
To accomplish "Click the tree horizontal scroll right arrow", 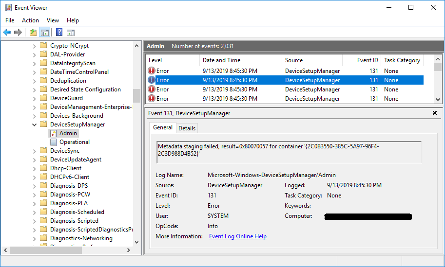I will [x=129, y=250].
